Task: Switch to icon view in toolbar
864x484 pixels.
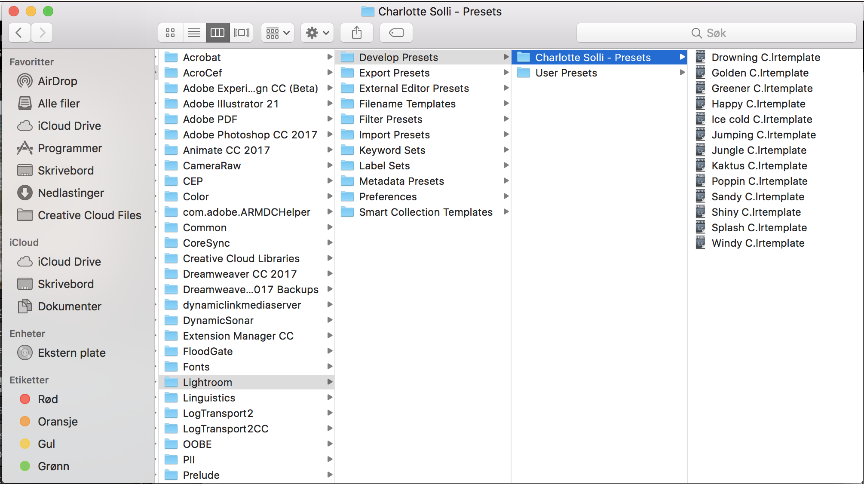Action: tap(170, 33)
